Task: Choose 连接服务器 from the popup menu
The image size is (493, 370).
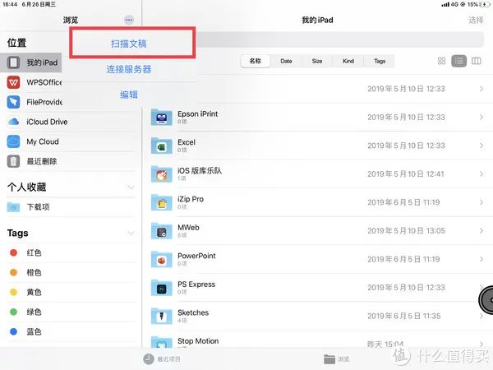Action: point(129,69)
